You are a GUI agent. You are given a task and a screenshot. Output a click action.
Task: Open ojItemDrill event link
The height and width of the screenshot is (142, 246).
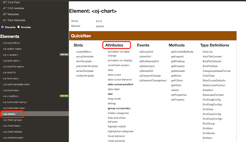coord(145,56)
